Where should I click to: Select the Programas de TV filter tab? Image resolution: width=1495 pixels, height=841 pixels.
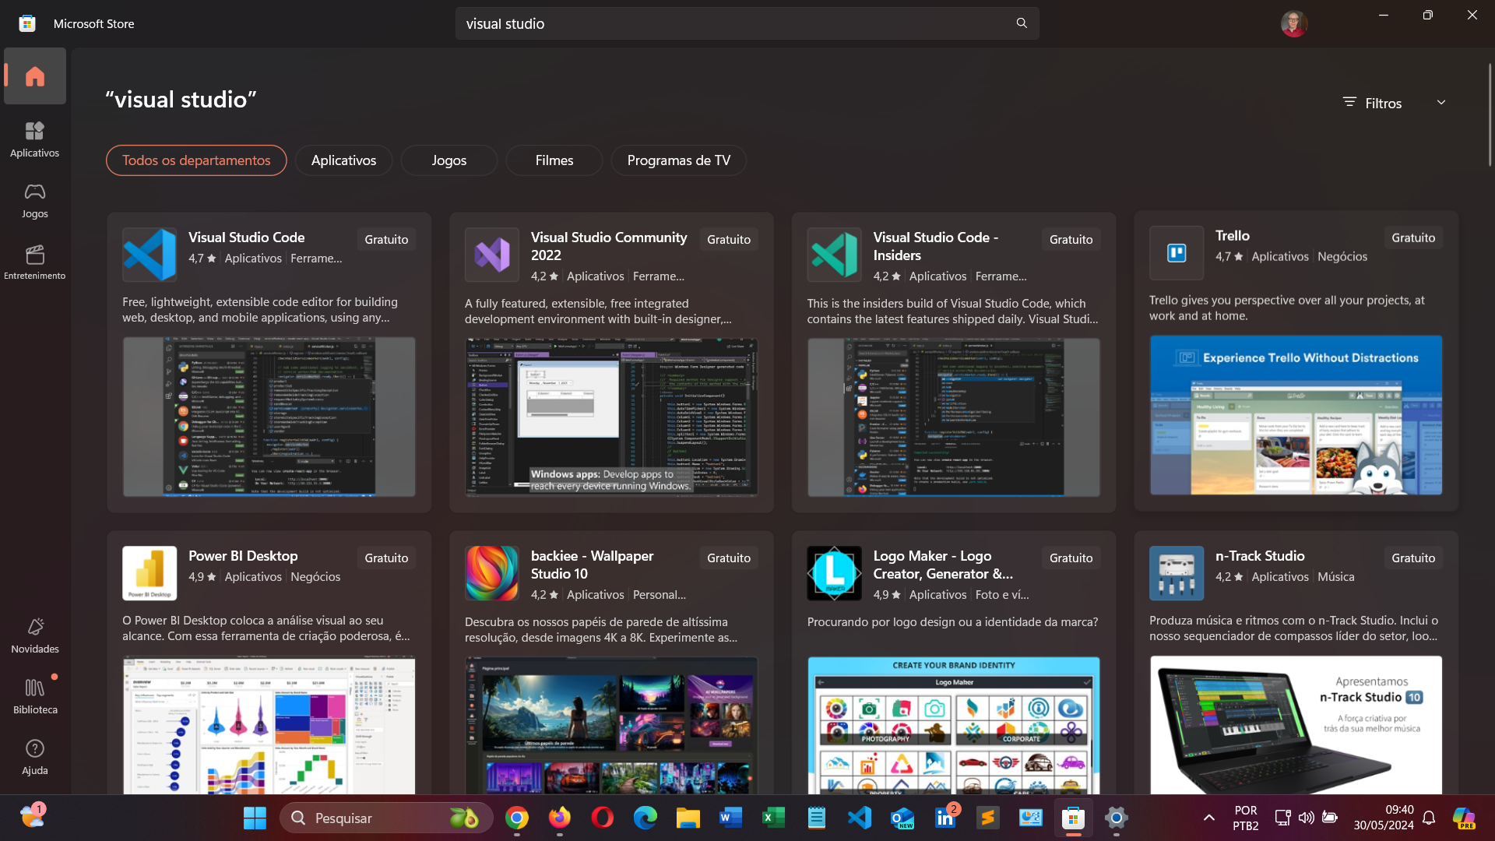pyautogui.click(x=679, y=160)
